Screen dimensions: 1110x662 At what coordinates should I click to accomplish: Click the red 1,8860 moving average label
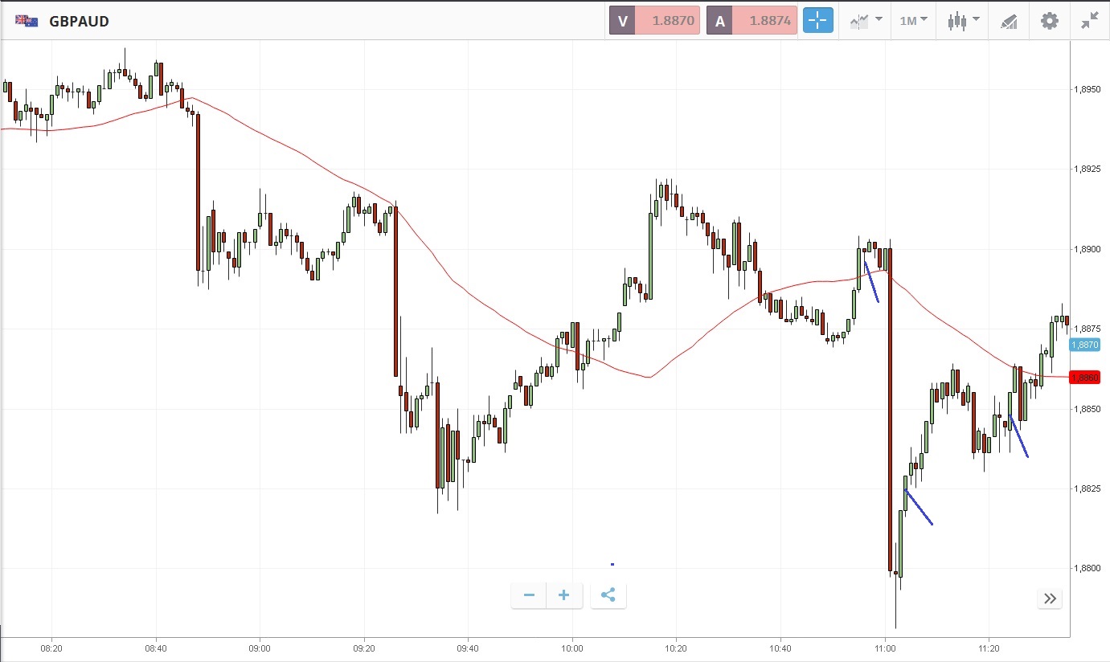(x=1083, y=377)
